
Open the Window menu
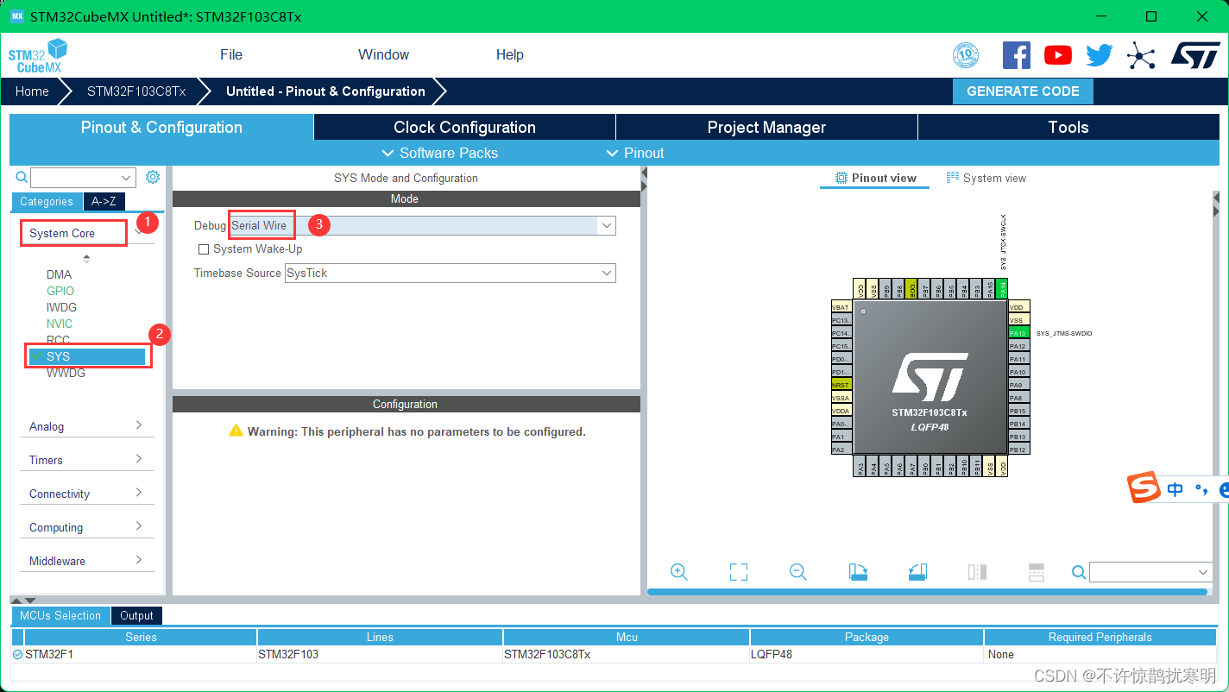384,54
